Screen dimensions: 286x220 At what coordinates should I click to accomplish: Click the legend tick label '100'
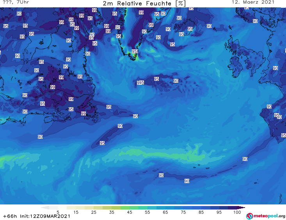click(237, 212)
